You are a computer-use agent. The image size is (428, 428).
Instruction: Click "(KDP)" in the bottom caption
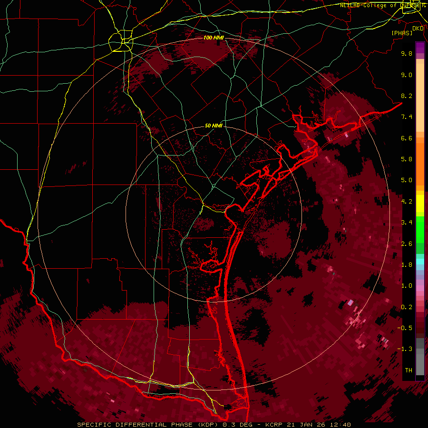(208, 425)
